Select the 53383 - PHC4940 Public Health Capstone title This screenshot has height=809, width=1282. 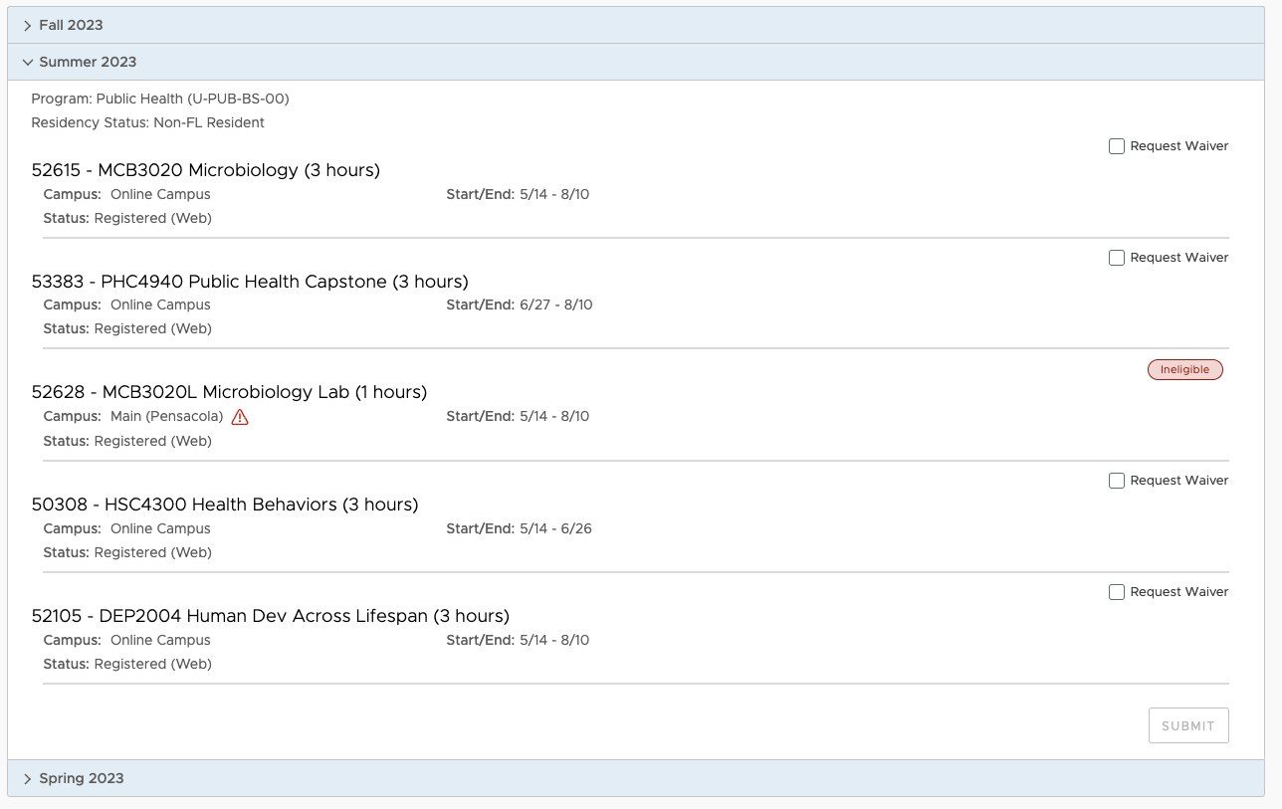250,282
